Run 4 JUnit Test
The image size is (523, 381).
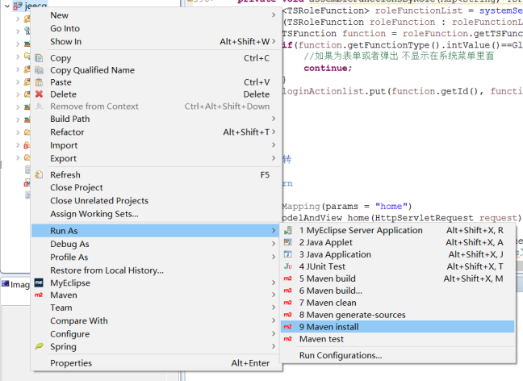click(398, 266)
